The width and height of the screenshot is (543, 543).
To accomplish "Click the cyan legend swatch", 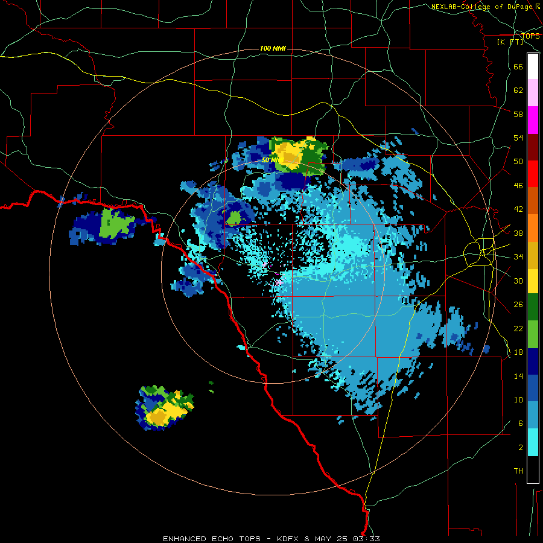I will 533,442.
